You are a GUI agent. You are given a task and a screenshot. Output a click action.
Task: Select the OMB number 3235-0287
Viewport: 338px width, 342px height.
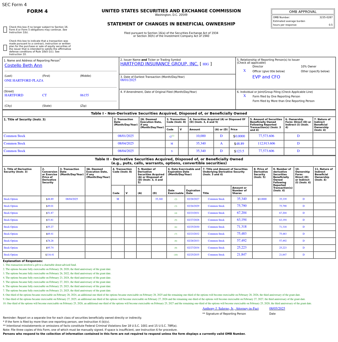326,17
